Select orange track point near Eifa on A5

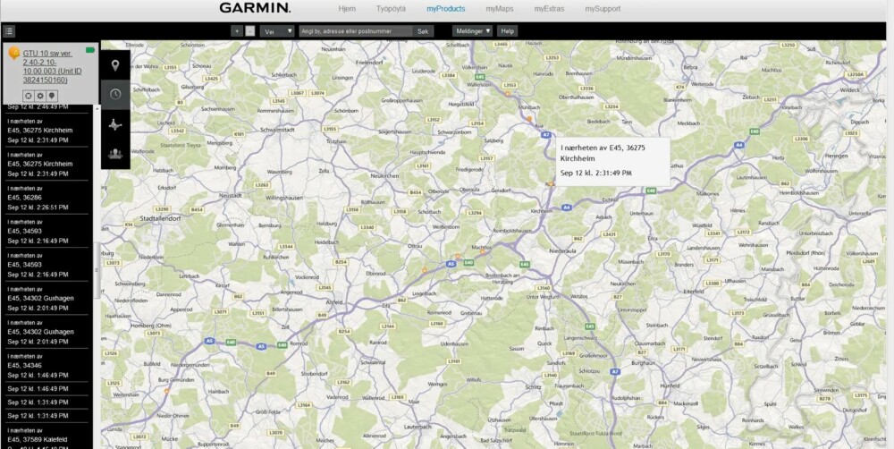[424, 270]
